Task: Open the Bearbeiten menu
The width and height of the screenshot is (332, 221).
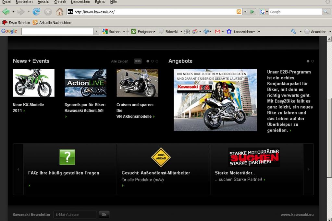Action: 24,2
